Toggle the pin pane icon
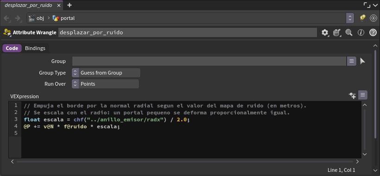This screenshot has width=380, height=176. click(x=362, y=18)
